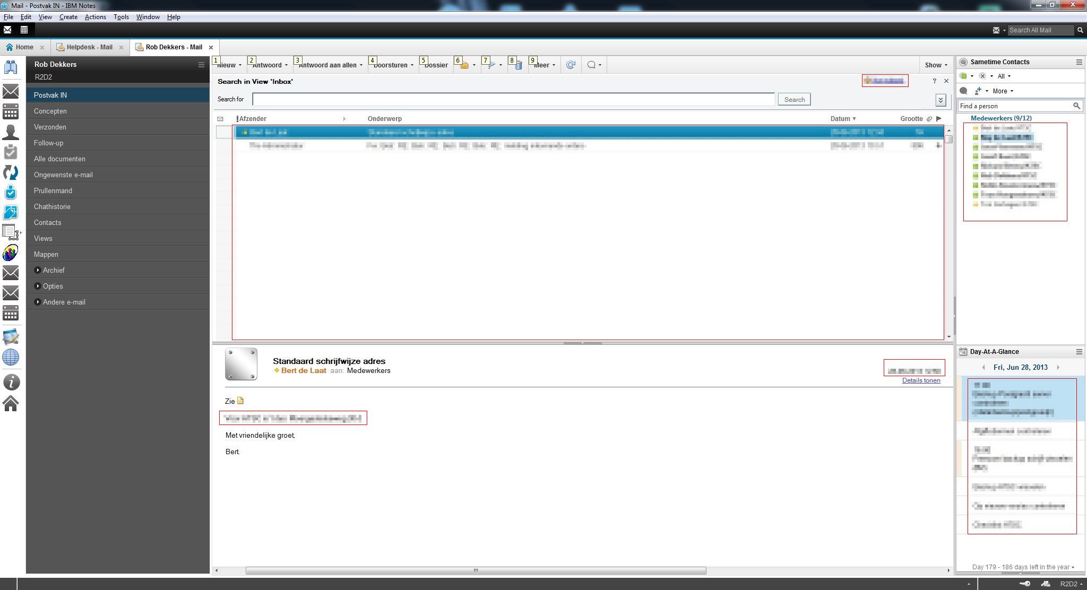This screenshot has height=590, width=1087.
Task: Open the Doorsturen dropdown
Action: pyautogui.click(x=393, y=65)
